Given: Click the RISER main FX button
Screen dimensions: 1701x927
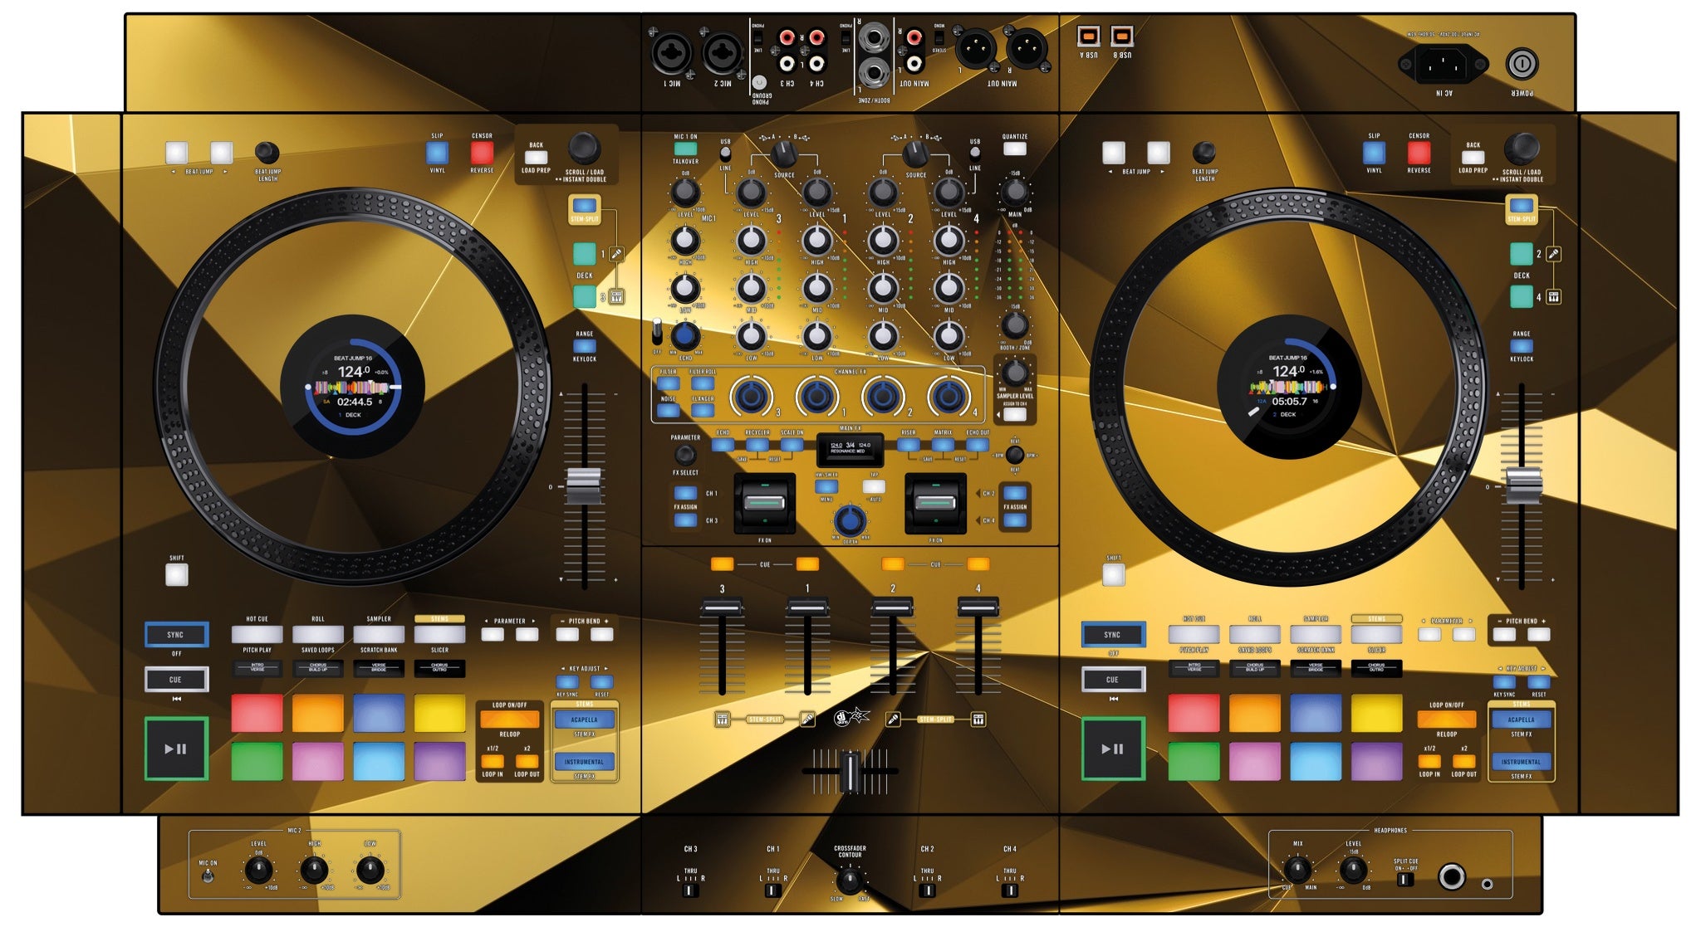Looking at the screenshot, I should click(909, 445).
